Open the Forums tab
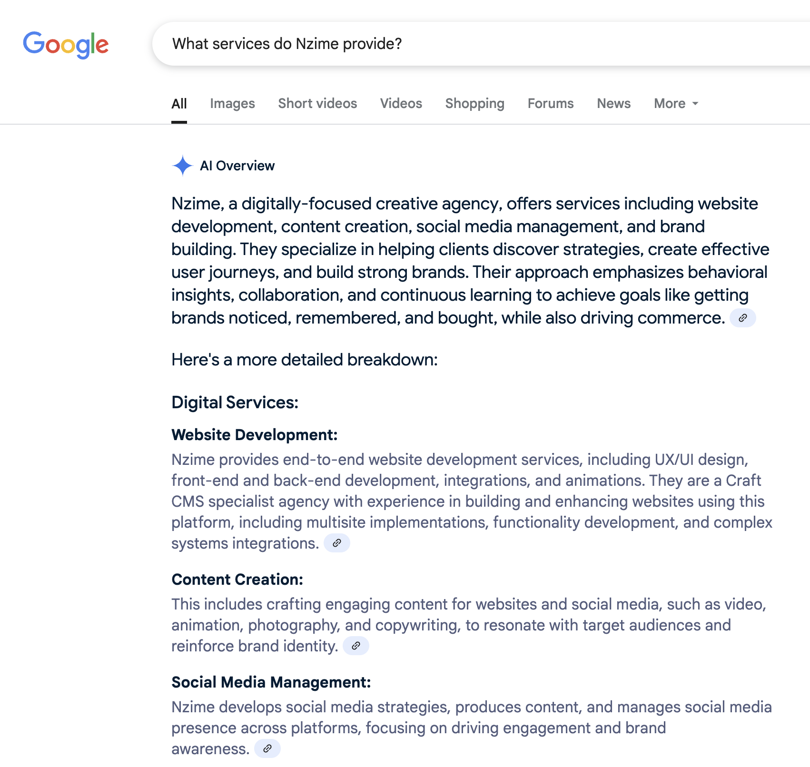Image resolution: width=810 pixels, height=767 pixels. [551, 104]
